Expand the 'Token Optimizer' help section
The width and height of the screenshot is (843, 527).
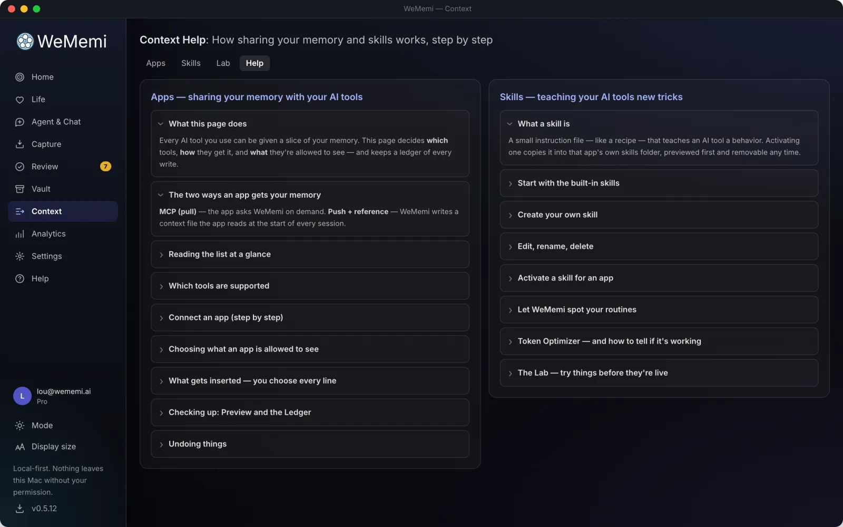(x=659, y=341)
